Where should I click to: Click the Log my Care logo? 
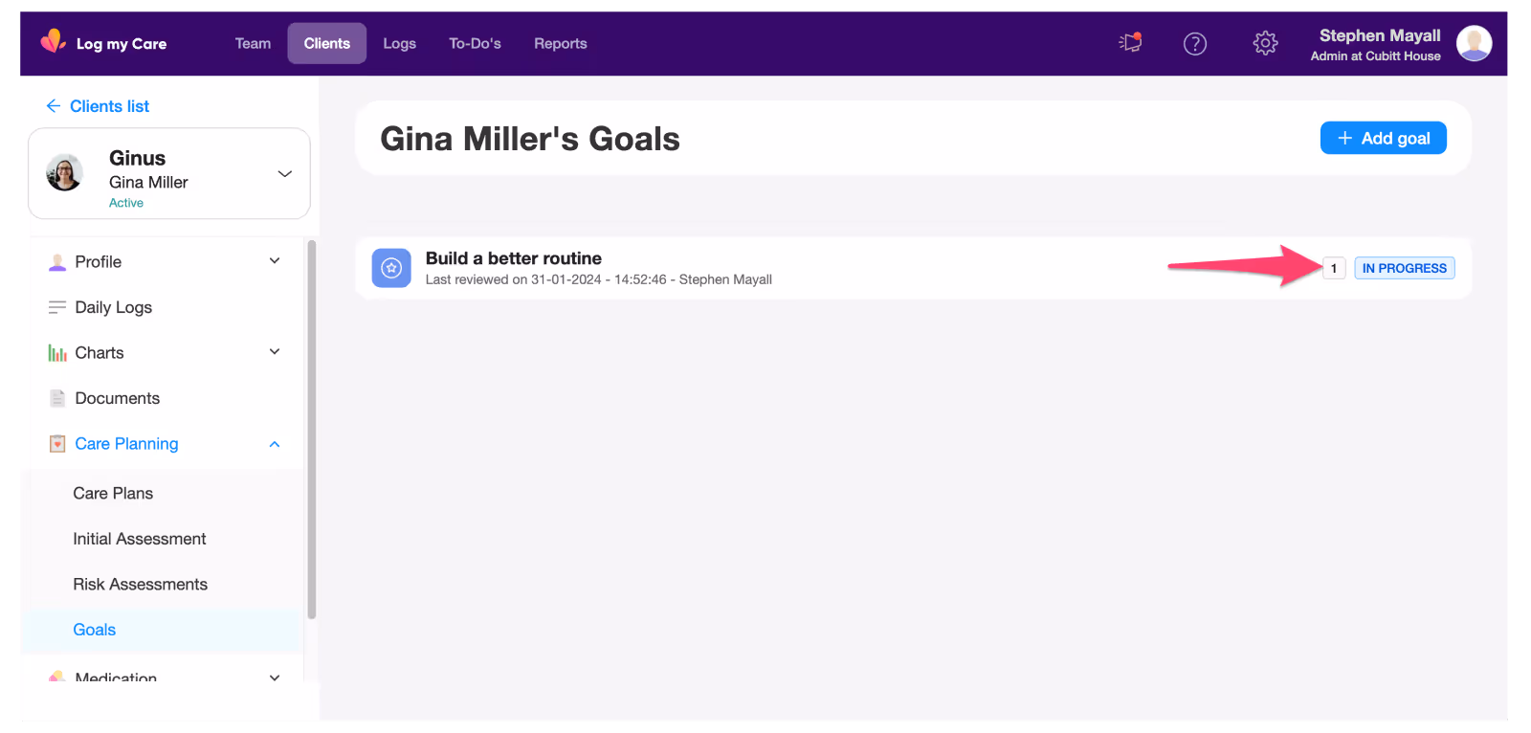pyautogui.click(x=103, y=43)
